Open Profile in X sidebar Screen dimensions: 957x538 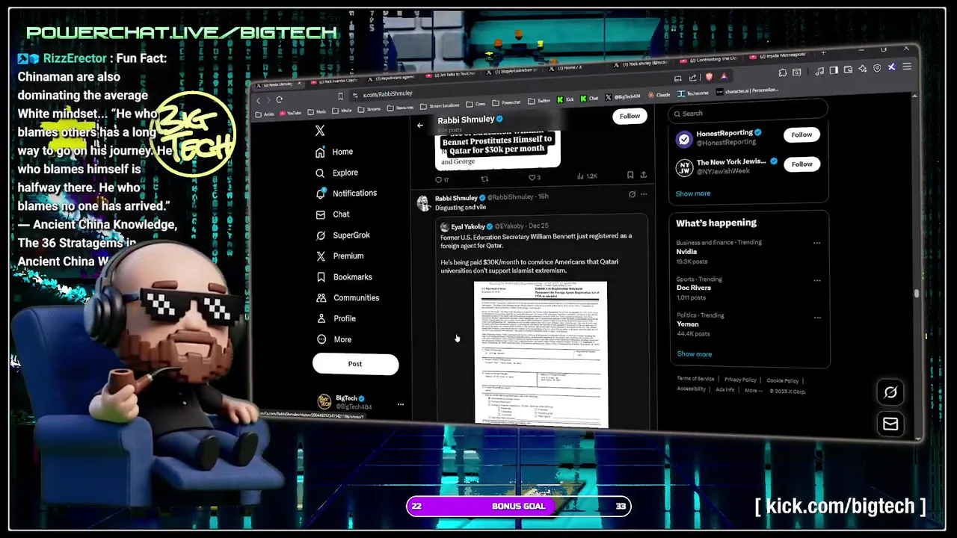click(x=336, y=318)
